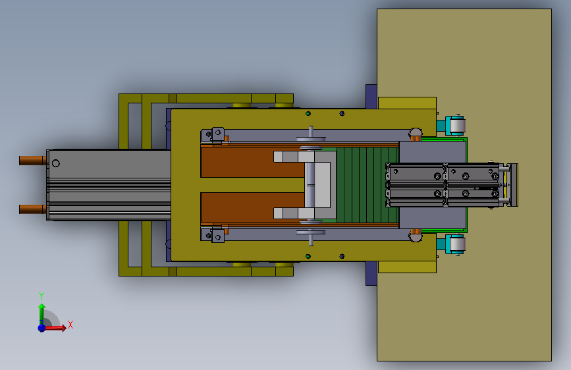Select the lower brown panel inside the frame
Viewport: 571px width, 370px height.
(x=252, y=207)
